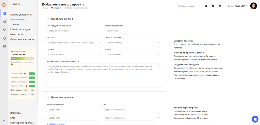Follow the +424 новых площадки link
The image size is (260, 125).
185,6
